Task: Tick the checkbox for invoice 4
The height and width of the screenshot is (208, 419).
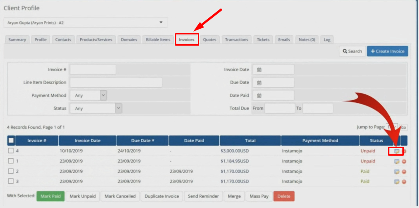Action: click(x=11, y=151)
